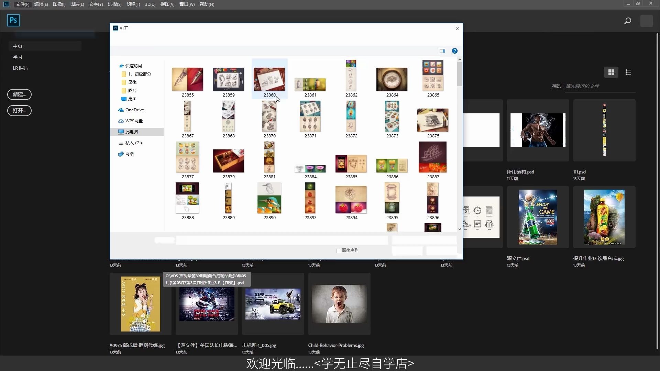
Task: Open WPS网盘 in the sidebar
Action: click(x=133, y=121)
